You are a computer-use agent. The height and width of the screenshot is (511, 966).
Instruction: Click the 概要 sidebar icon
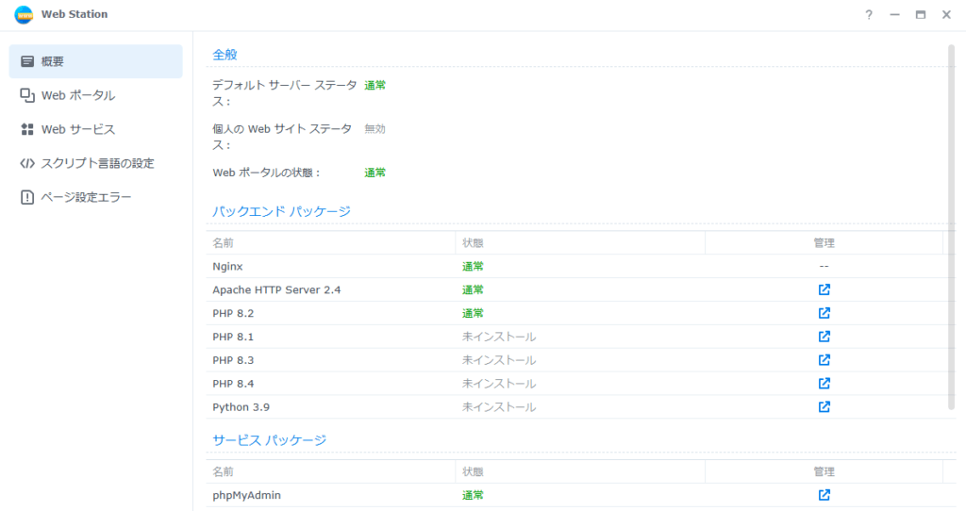pyautogui.click(x=27, y=61)
